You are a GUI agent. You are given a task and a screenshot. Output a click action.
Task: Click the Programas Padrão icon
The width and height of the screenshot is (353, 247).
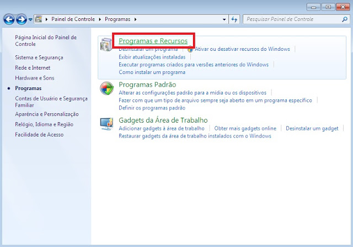106,88
